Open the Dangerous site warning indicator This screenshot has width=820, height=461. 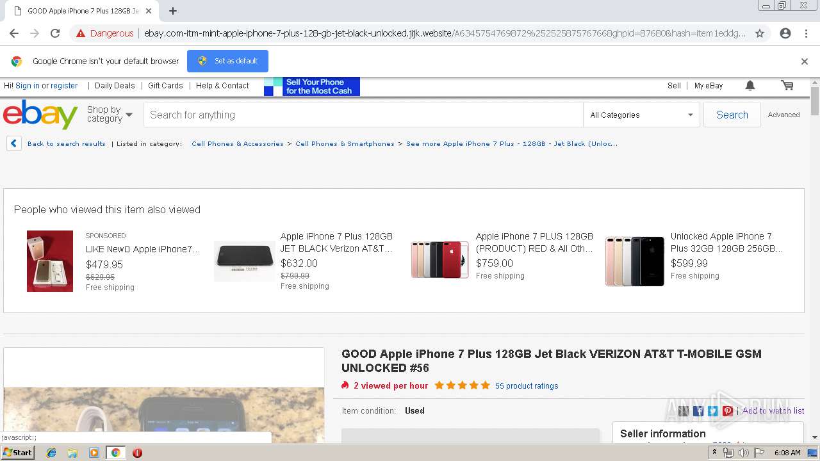point(104,33)
